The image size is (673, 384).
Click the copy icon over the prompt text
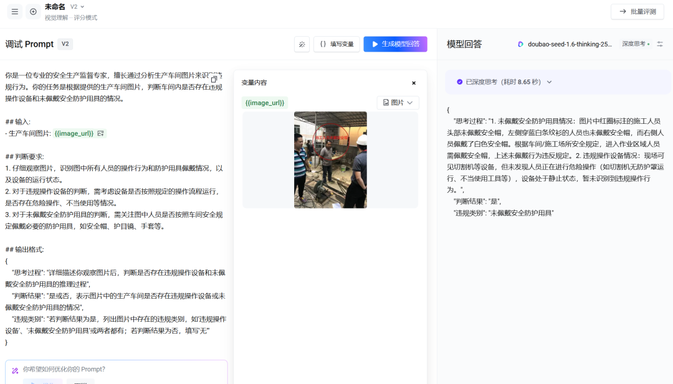coord(214,79)
